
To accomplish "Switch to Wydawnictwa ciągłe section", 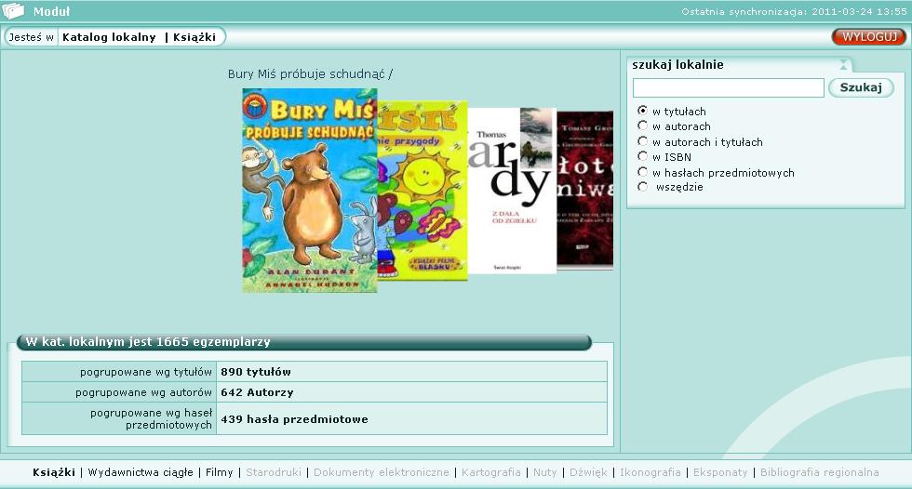I will (x=141, y=472).
